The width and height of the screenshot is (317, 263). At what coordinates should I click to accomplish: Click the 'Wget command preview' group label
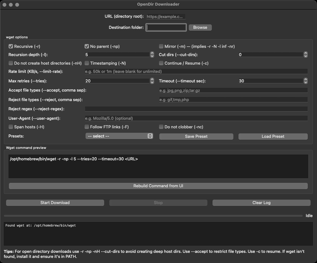[26, 148]
